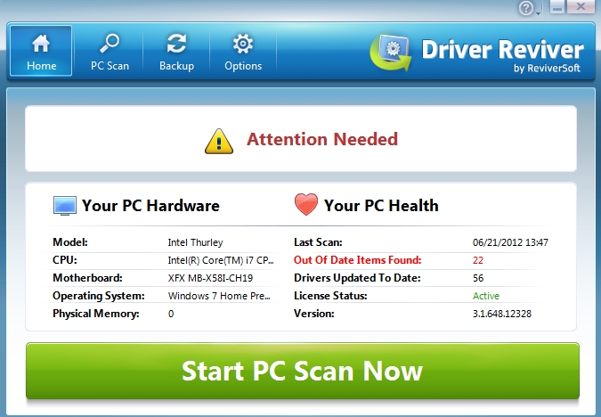This screenshot has width=601, height=417.
Task: Open the Home tab
Action: 41,51
